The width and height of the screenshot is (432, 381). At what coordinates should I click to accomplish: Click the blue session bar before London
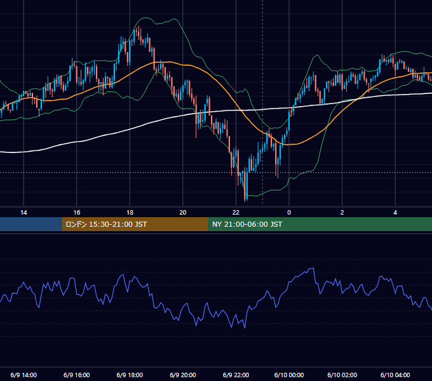click(x=31, y=224)
